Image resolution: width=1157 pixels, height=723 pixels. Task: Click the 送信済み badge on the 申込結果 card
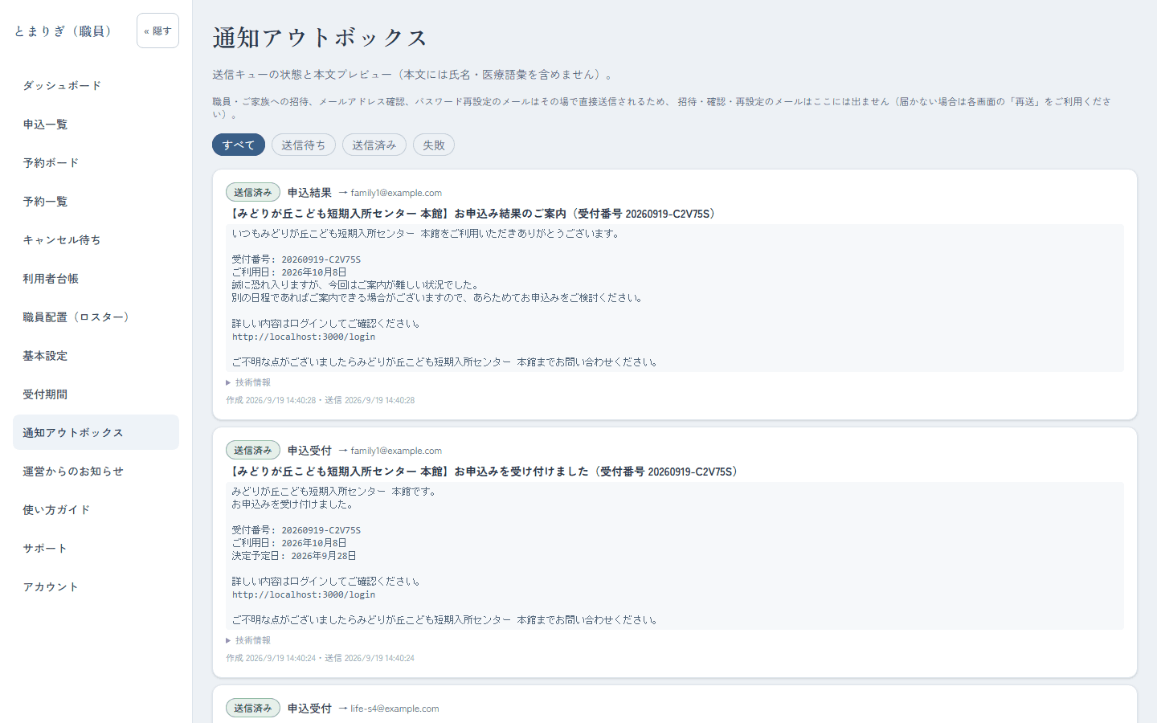tap(253, 192)
